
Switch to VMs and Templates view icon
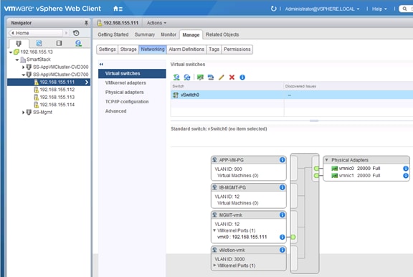tap(39, 43)
